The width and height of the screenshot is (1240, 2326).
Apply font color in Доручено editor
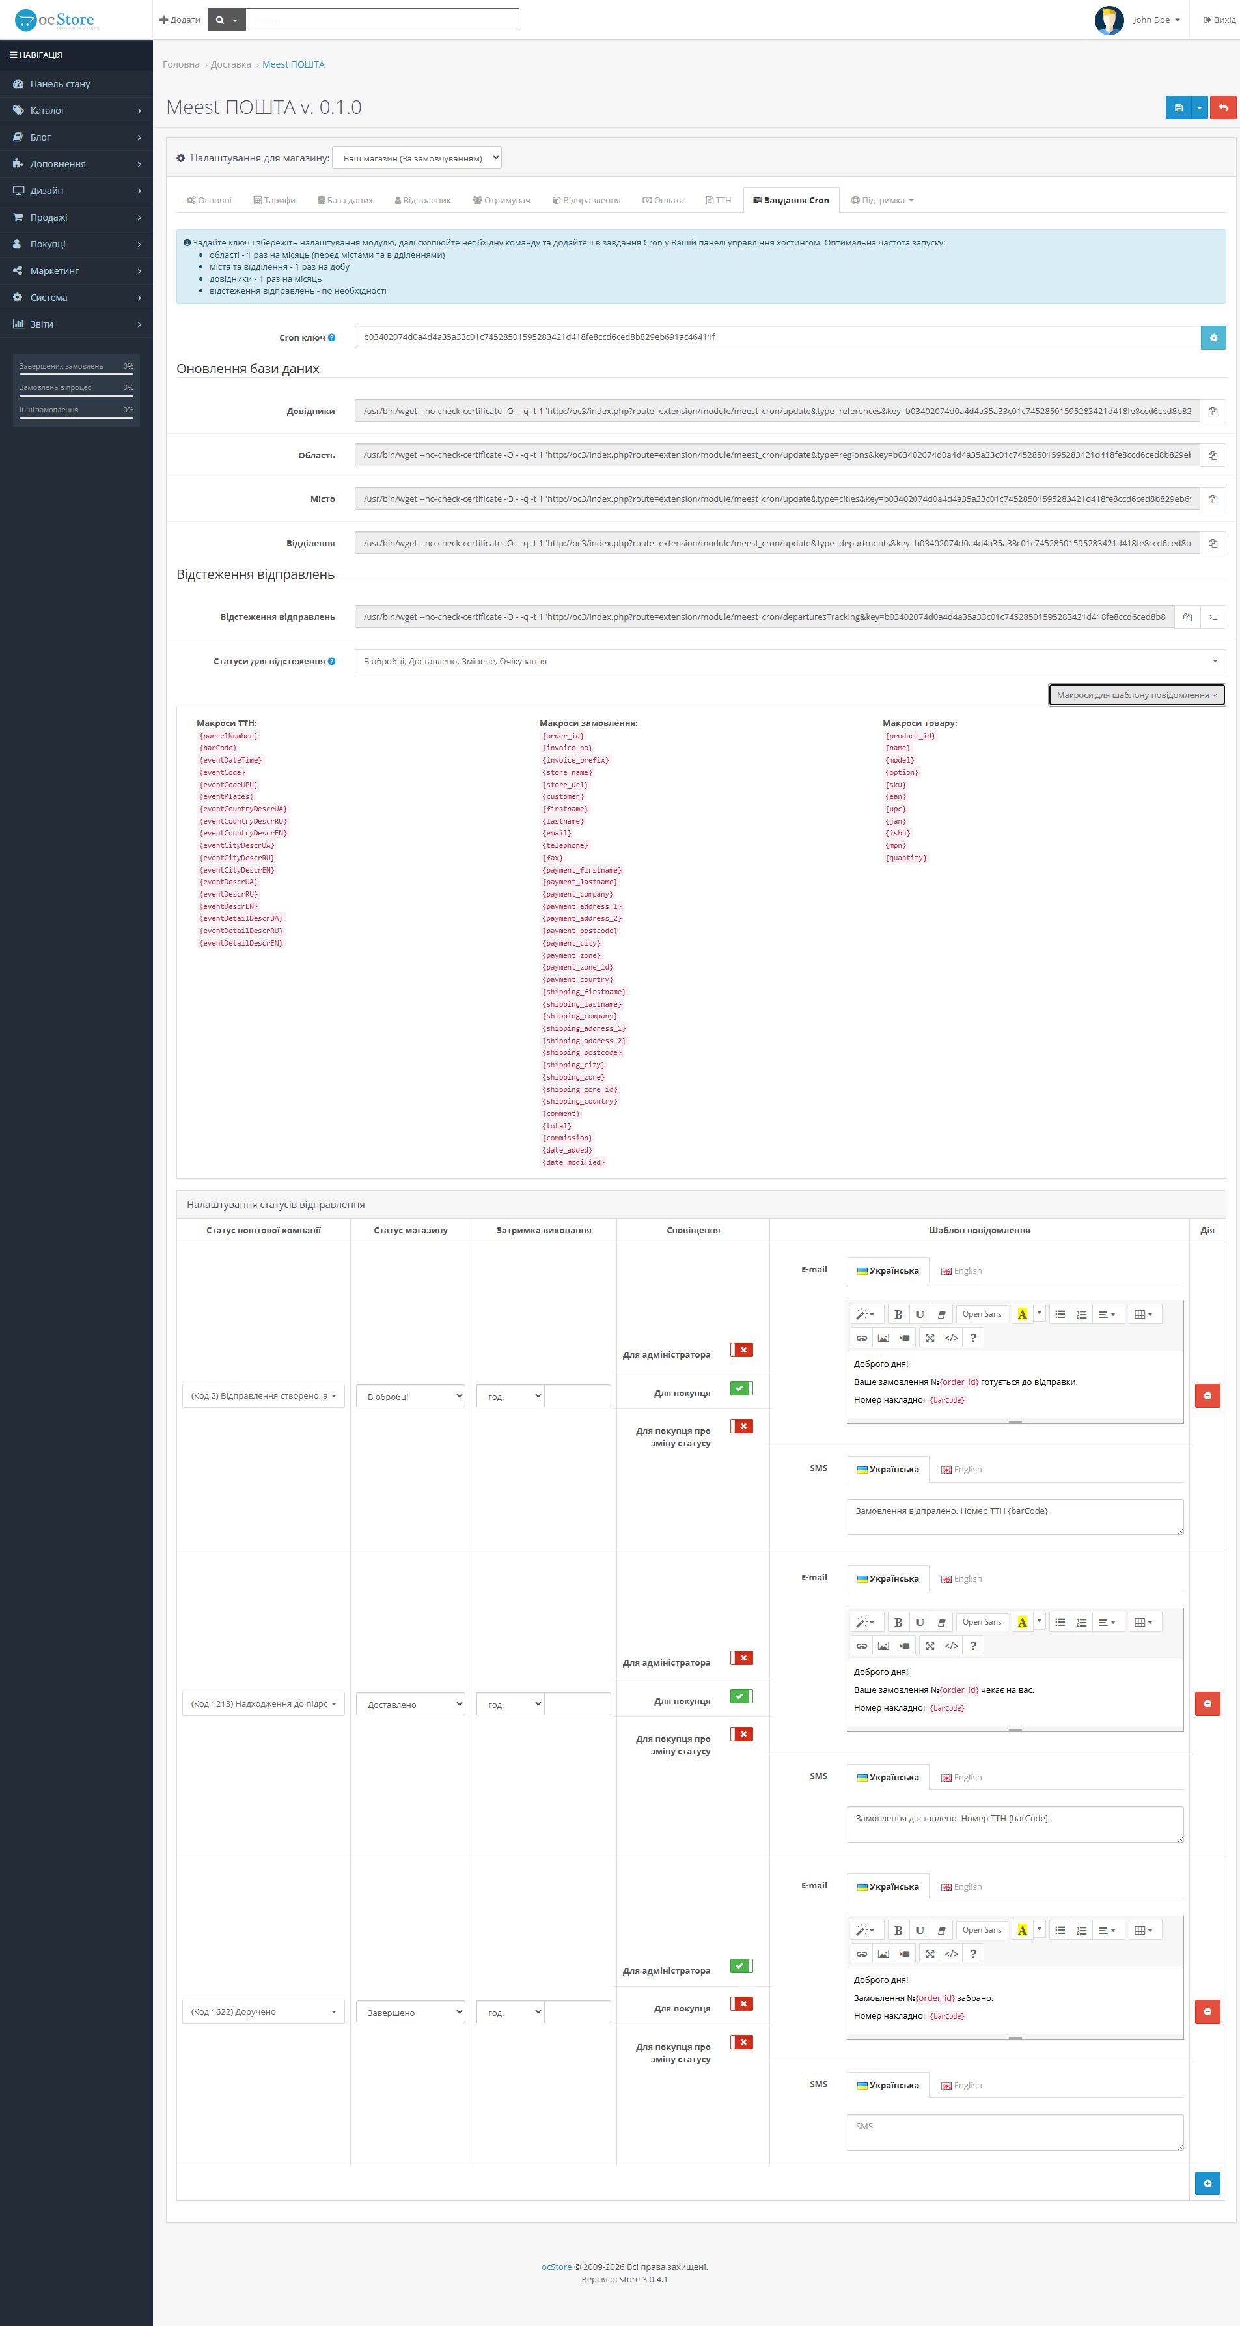pos(1021,1929)
